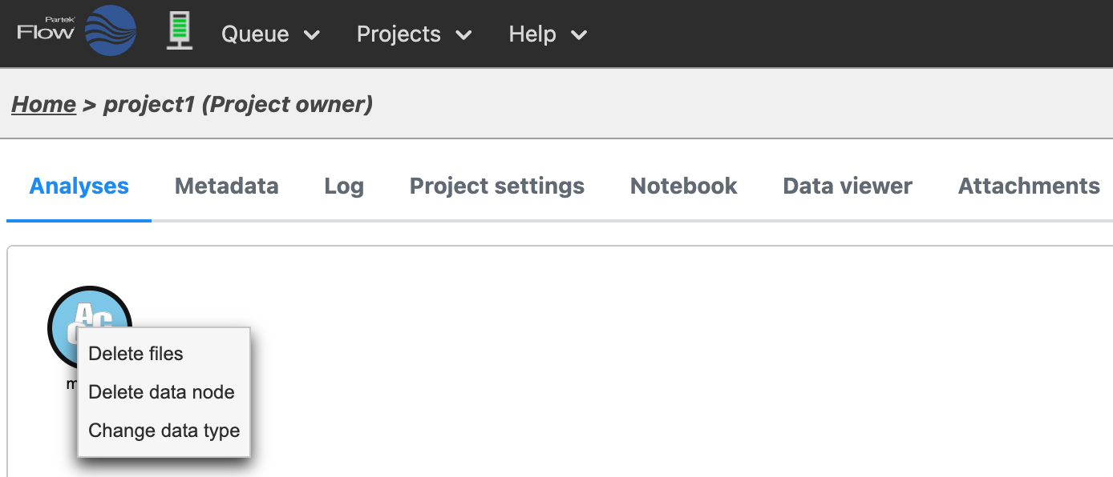Choose Change data type from context menu

[164, 431]
